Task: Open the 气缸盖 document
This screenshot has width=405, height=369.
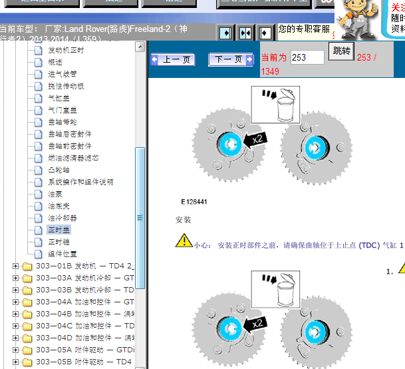Action: (x=59, y=98)
